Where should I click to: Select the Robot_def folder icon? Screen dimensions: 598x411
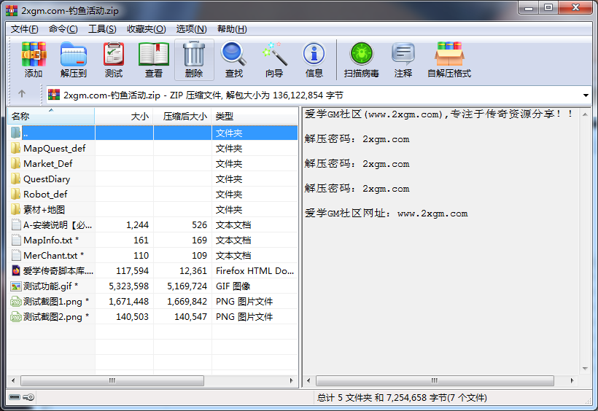coord(15,194)
